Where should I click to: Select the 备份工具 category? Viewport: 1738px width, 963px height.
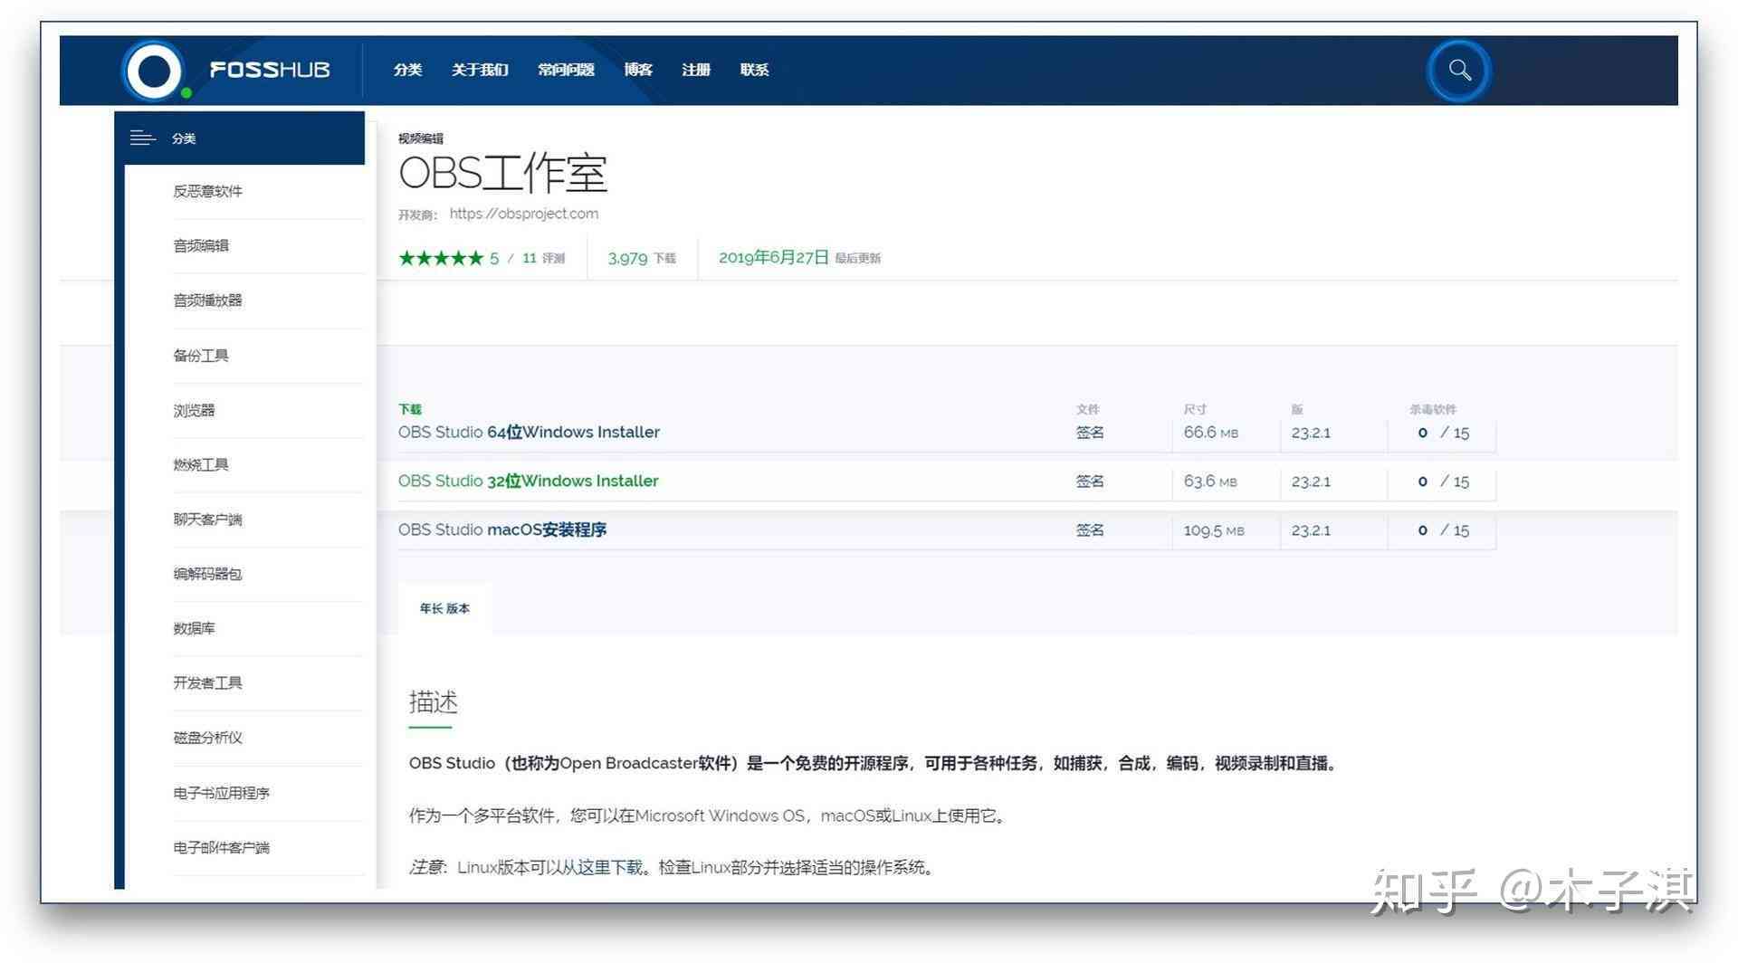[x=201, y=356]
